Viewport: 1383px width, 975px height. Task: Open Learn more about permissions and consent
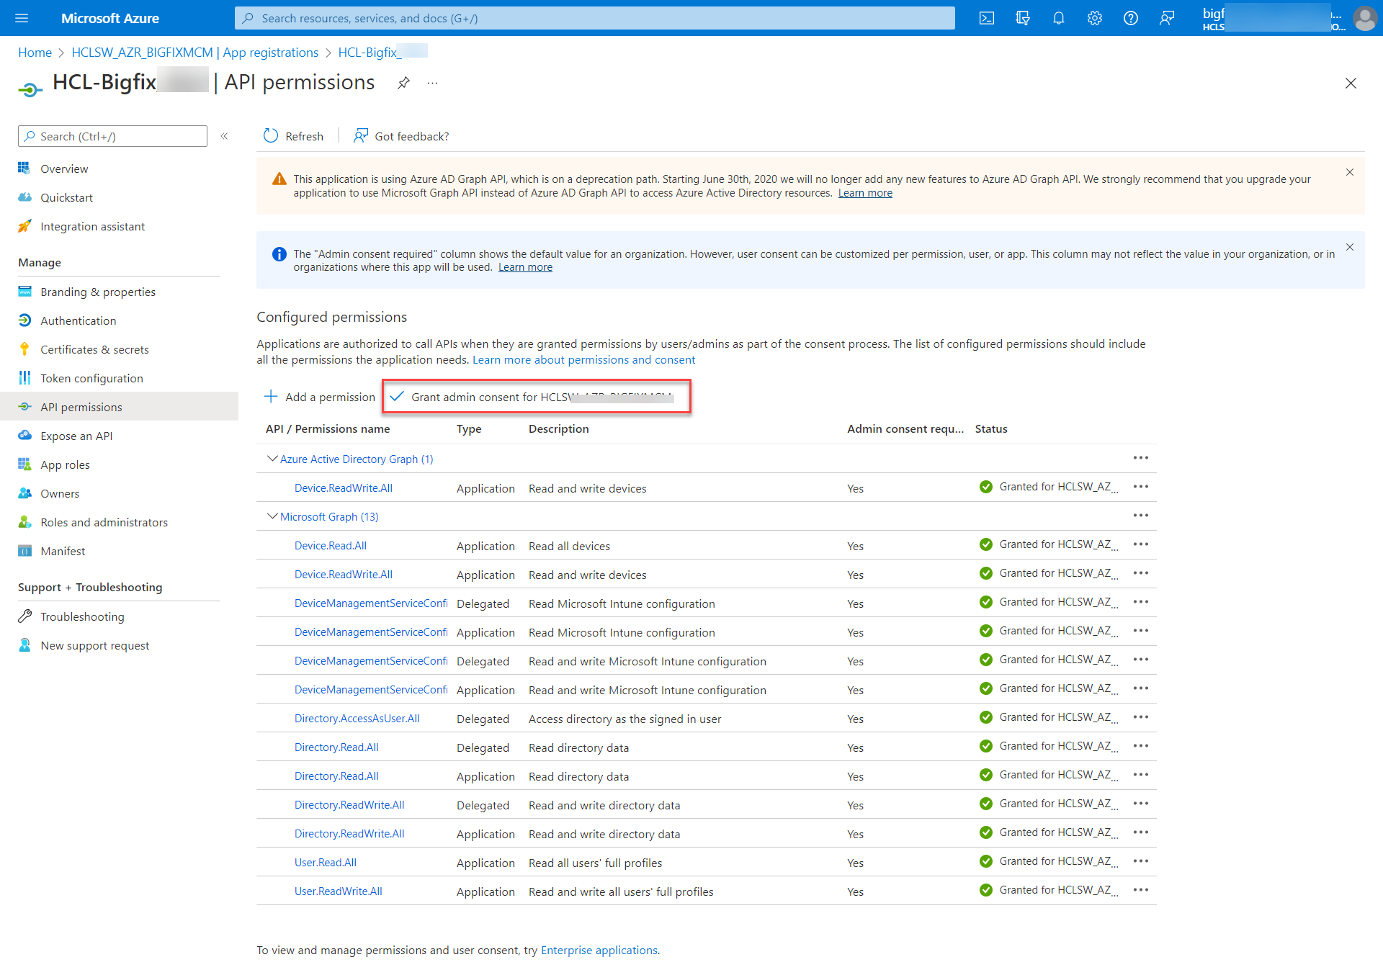[583, 359]
